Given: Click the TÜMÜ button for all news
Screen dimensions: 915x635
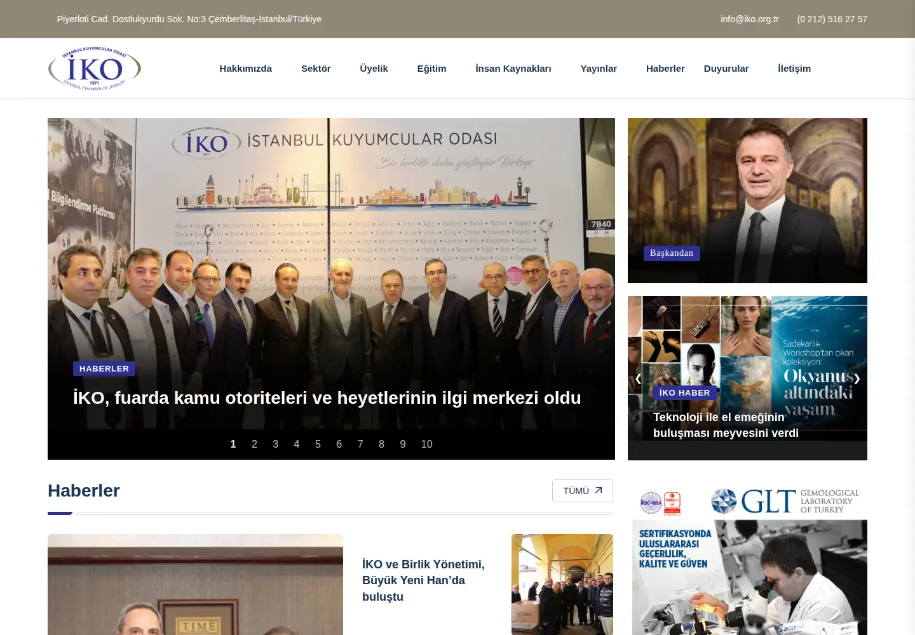Looking at the screenshot, I should pos(583,491).
